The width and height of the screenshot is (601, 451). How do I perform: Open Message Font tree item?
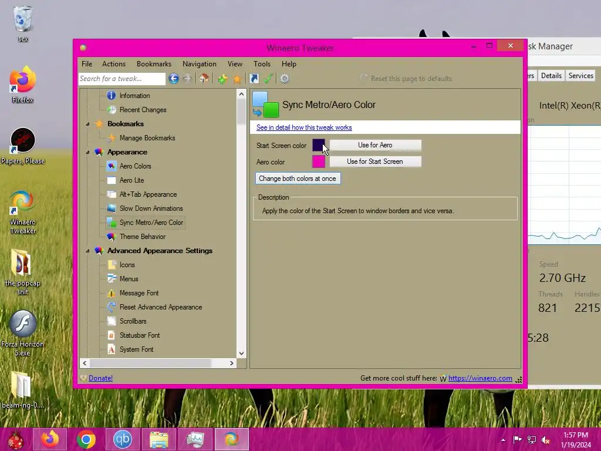[x=139, y=293]
